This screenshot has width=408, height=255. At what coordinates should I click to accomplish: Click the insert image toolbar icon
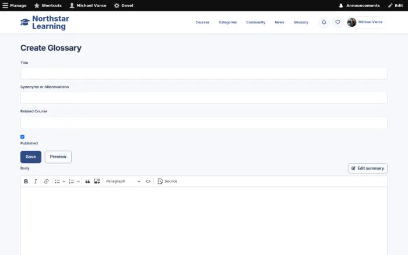[x=97, y=182]
